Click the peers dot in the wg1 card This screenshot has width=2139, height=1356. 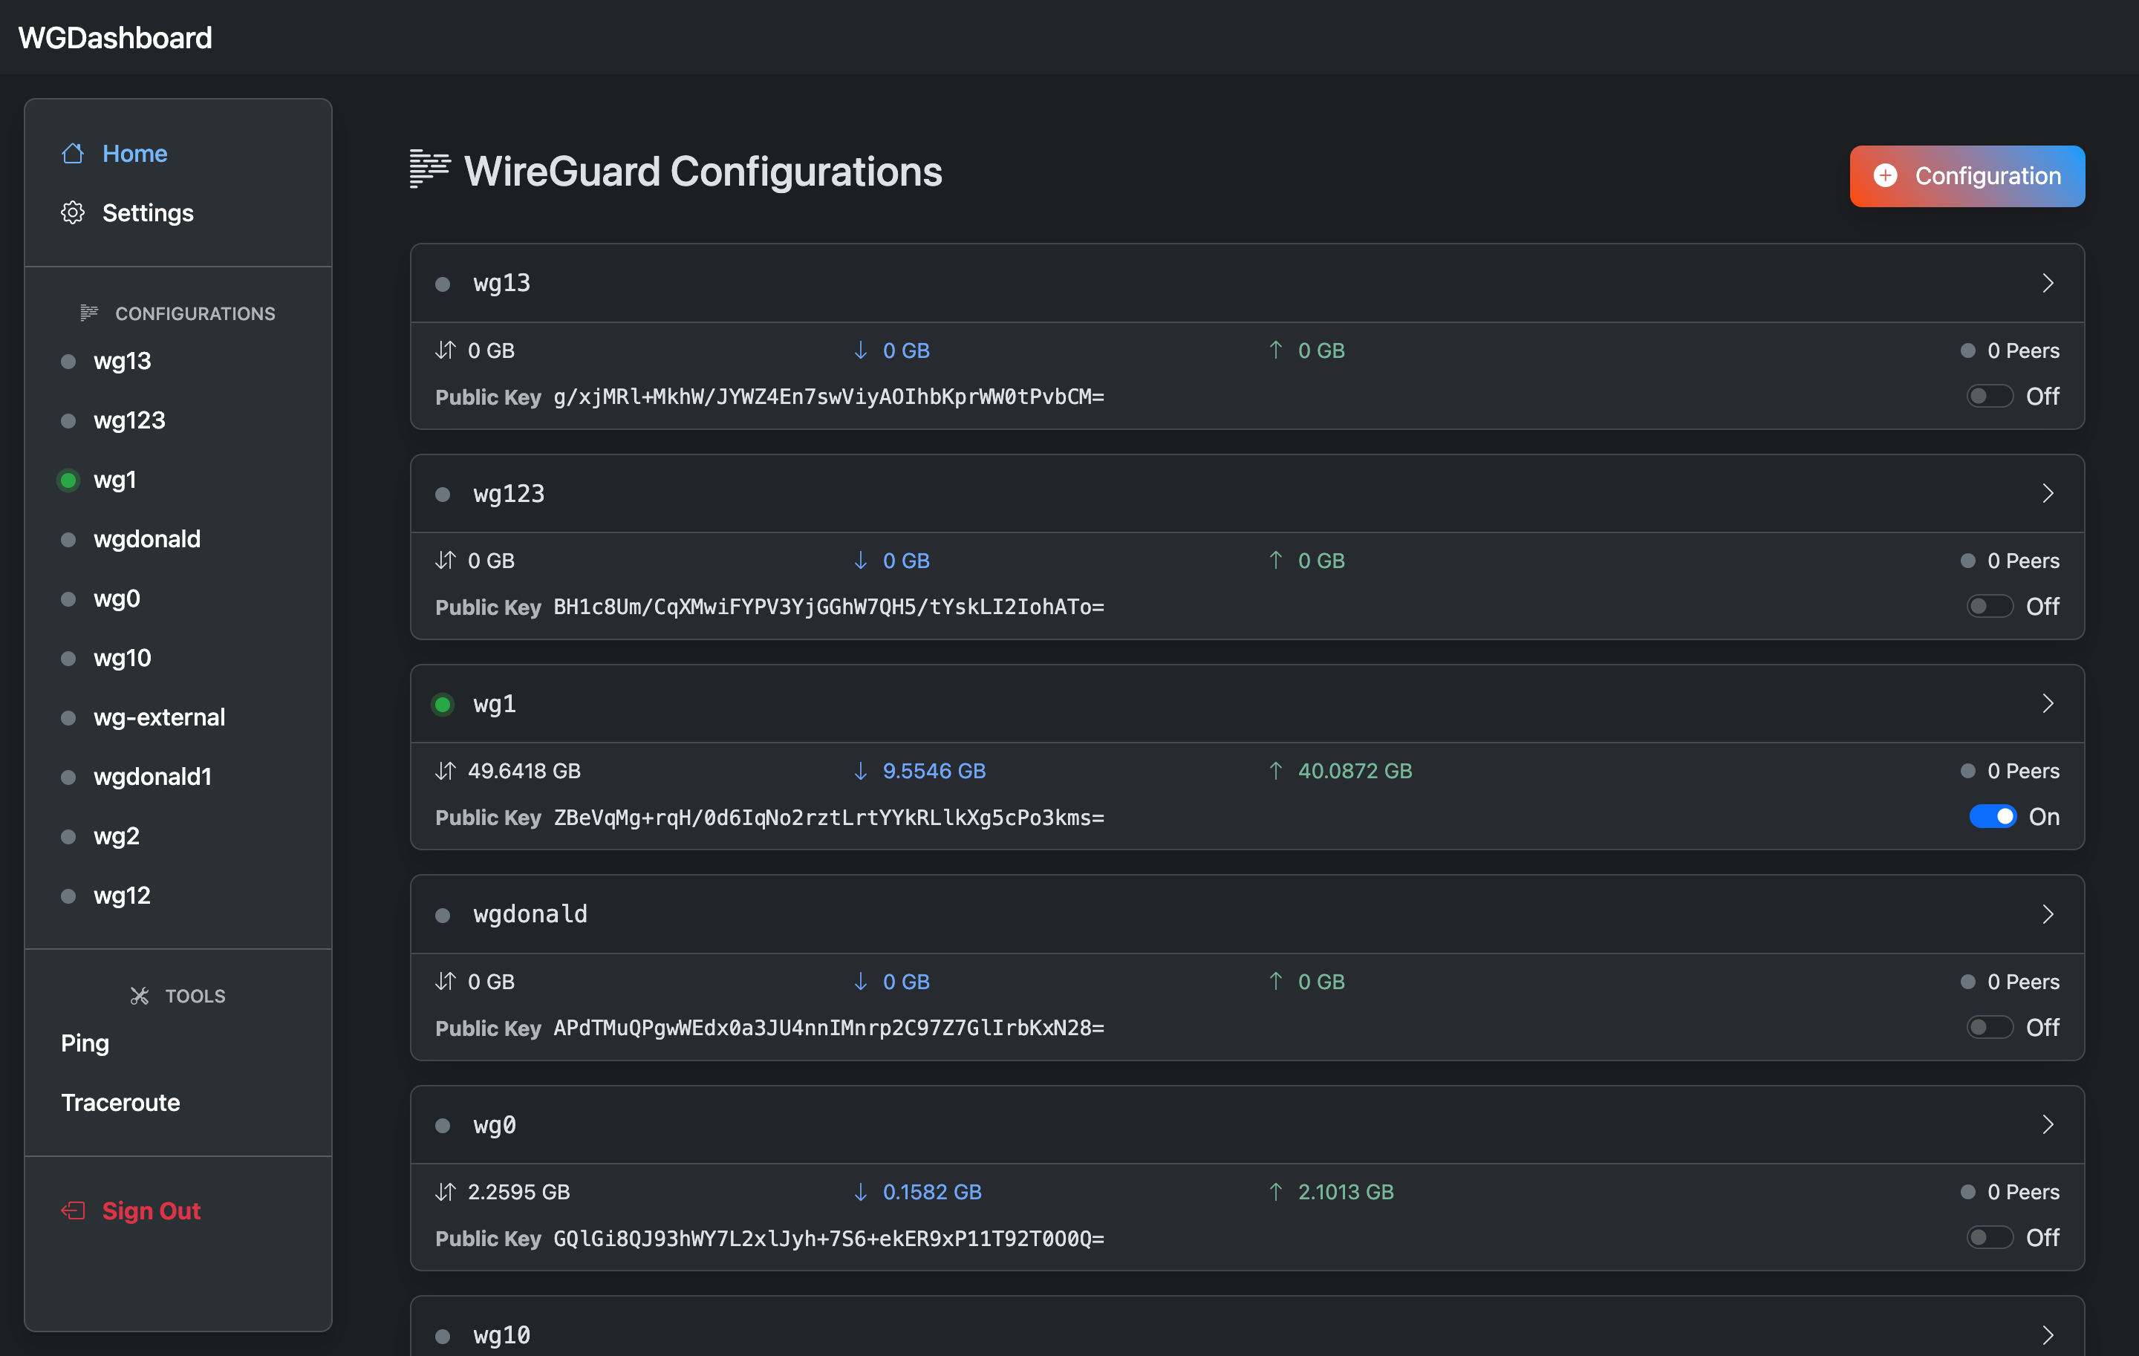pyautogui.click(x=1967, y=771)
